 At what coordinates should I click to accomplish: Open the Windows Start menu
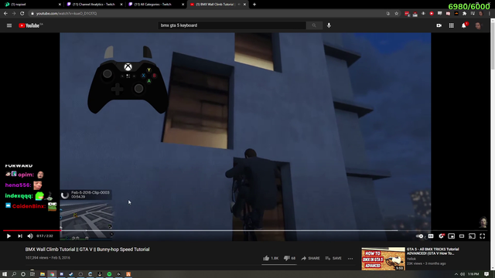(x=5, y=274)
